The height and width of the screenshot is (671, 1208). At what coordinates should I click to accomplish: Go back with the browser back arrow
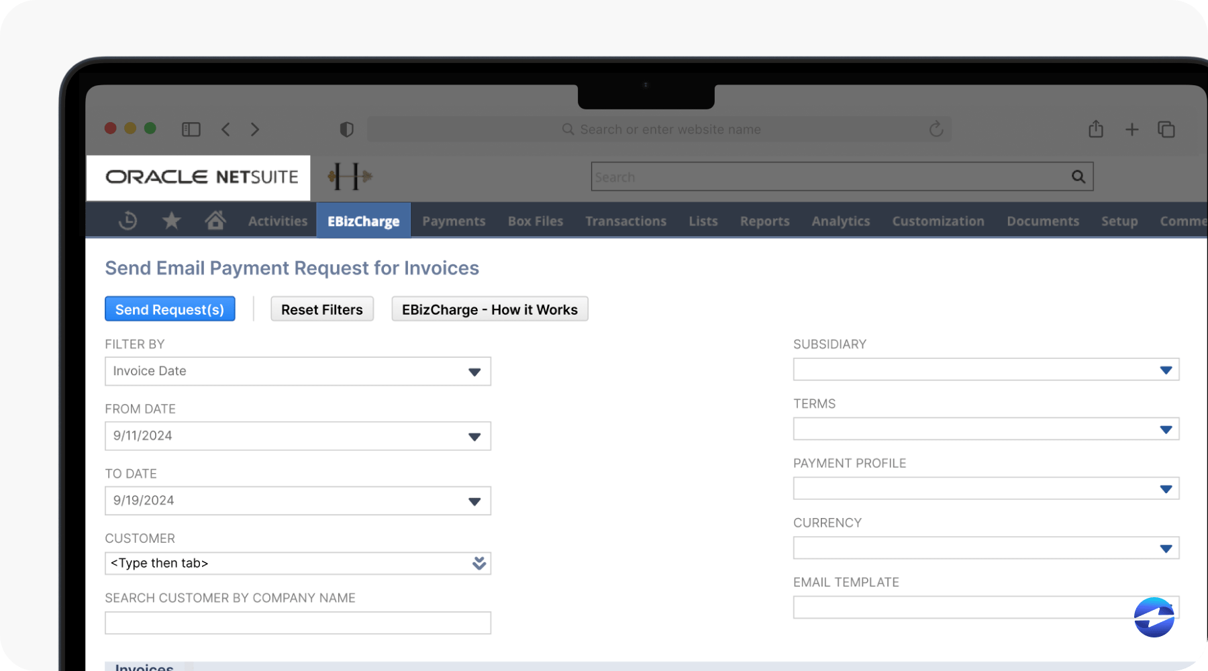coord(225,129)
